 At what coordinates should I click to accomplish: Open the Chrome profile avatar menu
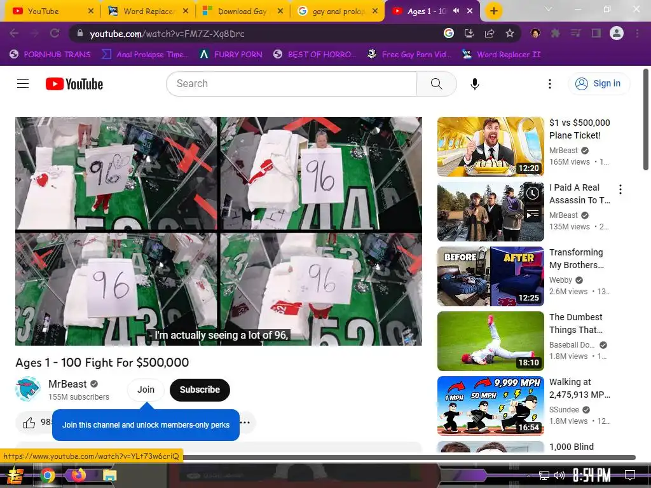(617, 33)
